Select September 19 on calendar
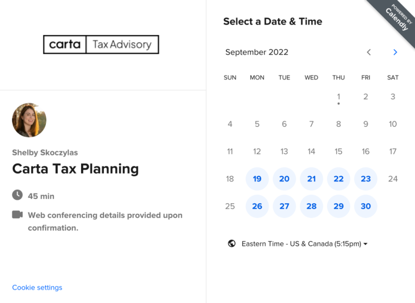415x303 pixels. tap(257, 179)
